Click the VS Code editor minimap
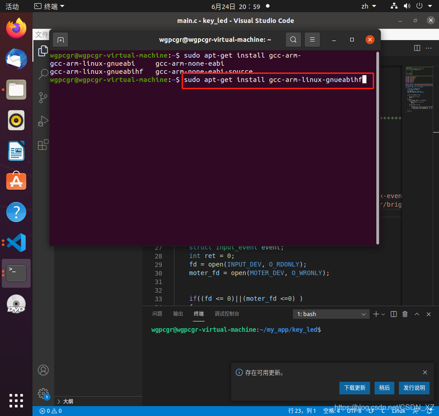The width and height of the screenshot is (439, 416). click(x=419, y=89)
